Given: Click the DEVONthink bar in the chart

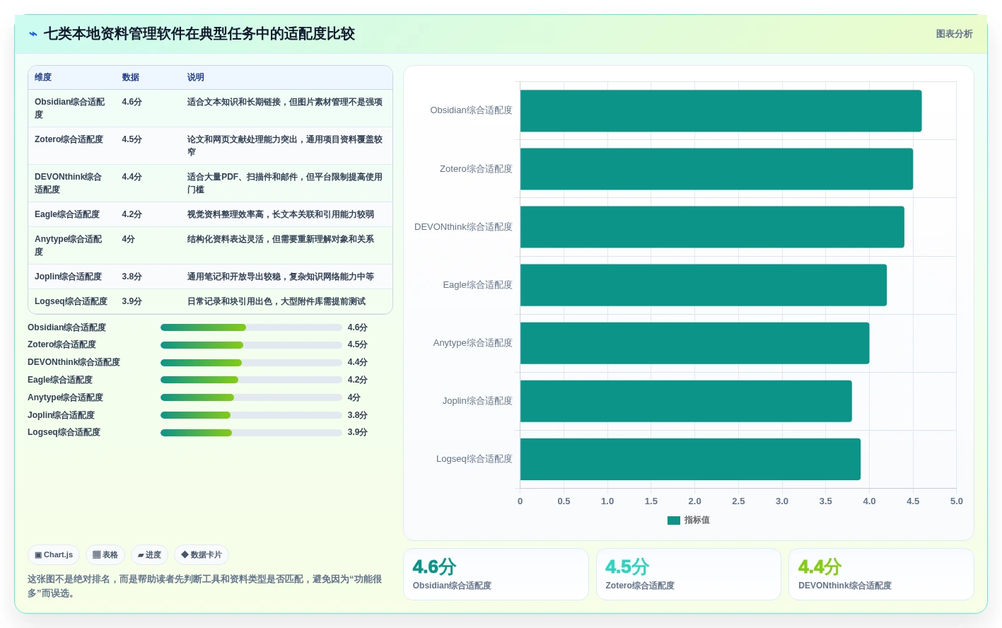Looking at the screenshot, I should tap(712, 227).
